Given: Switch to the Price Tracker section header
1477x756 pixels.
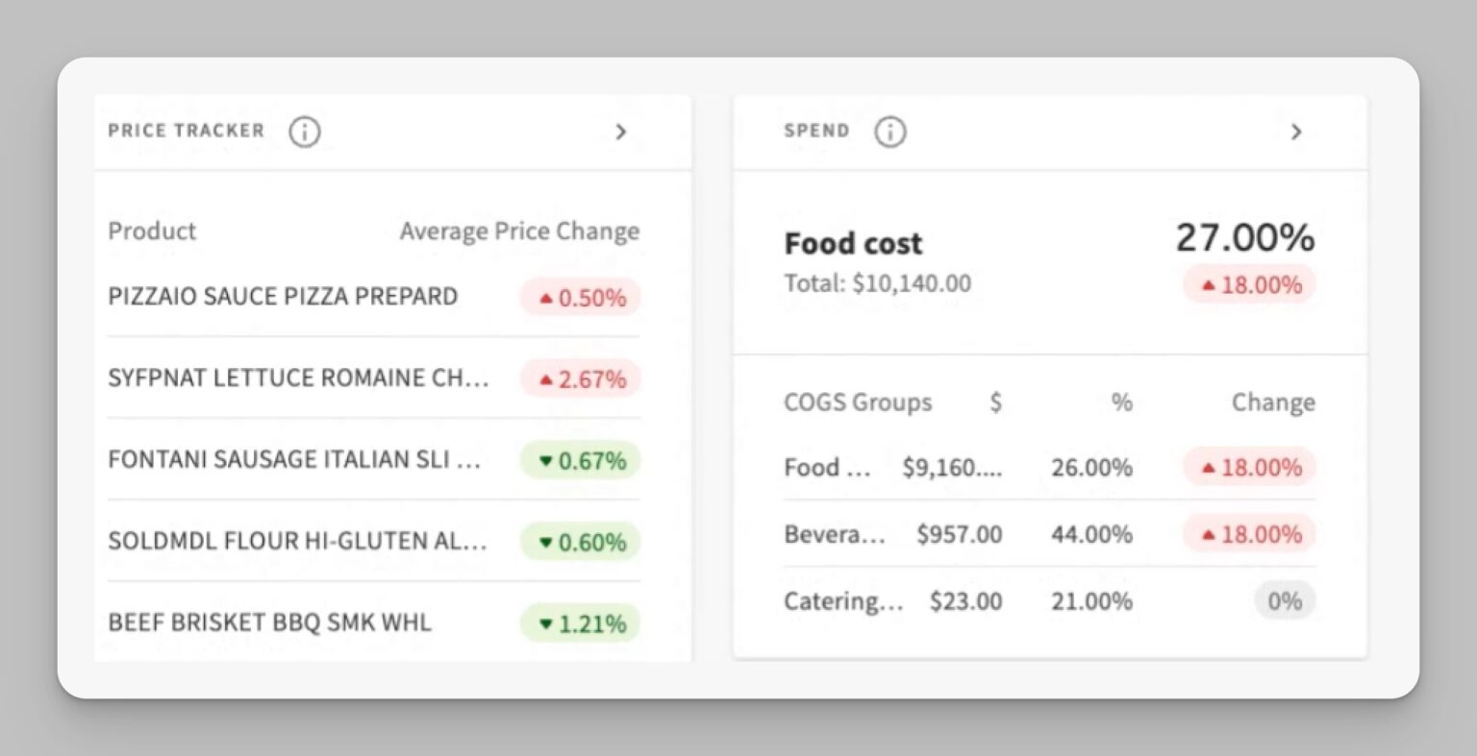Looking at the screenshot, I should [186, 131].
